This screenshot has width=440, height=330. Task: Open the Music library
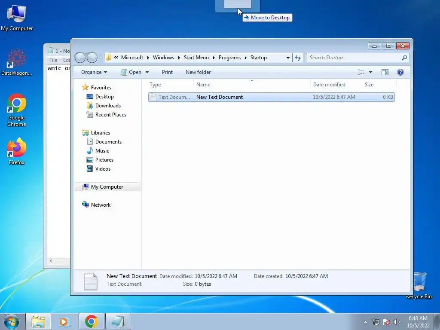coord(98,151)
